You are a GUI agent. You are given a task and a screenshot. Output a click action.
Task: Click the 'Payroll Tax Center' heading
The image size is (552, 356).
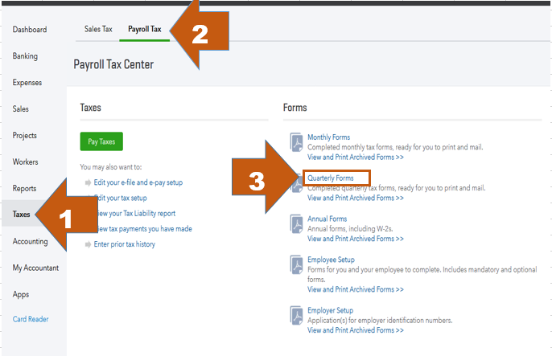tap(113, 64)
